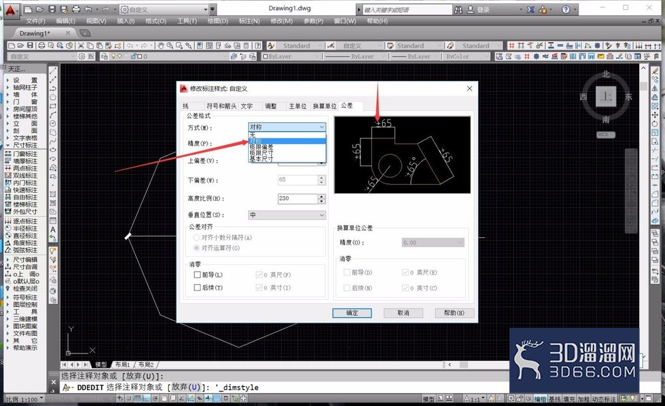Decrease the 下偏差(W) spinner value
Image resolution: width=665 pixels, height=406 pixels.
pos(322,182)
